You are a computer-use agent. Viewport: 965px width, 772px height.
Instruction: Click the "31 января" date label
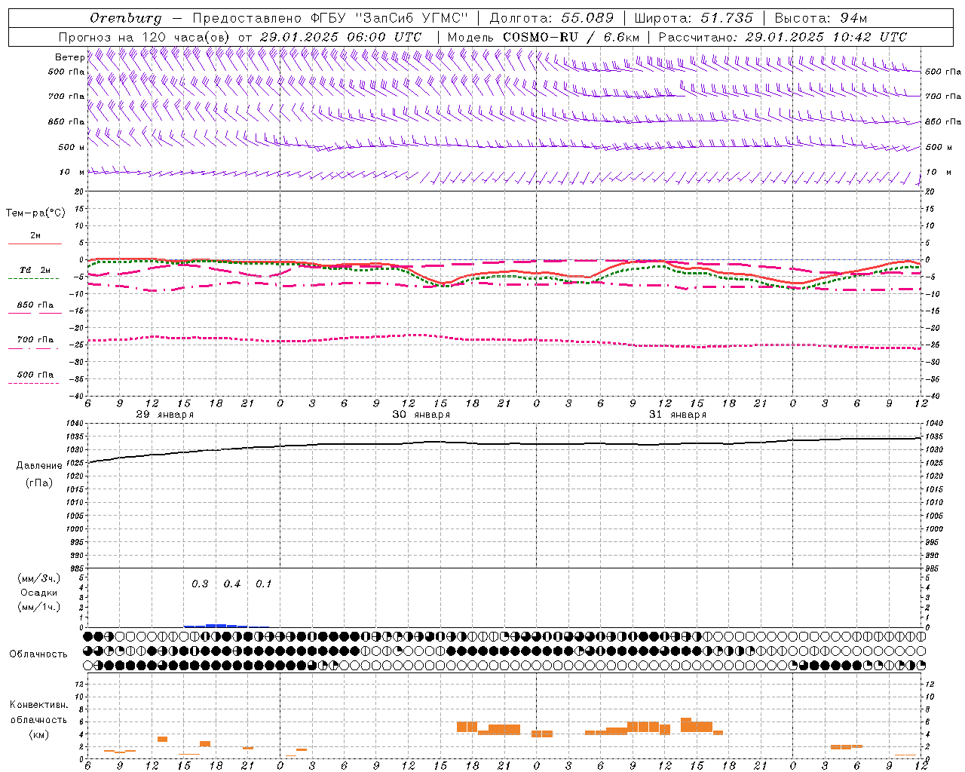[677, 415]
